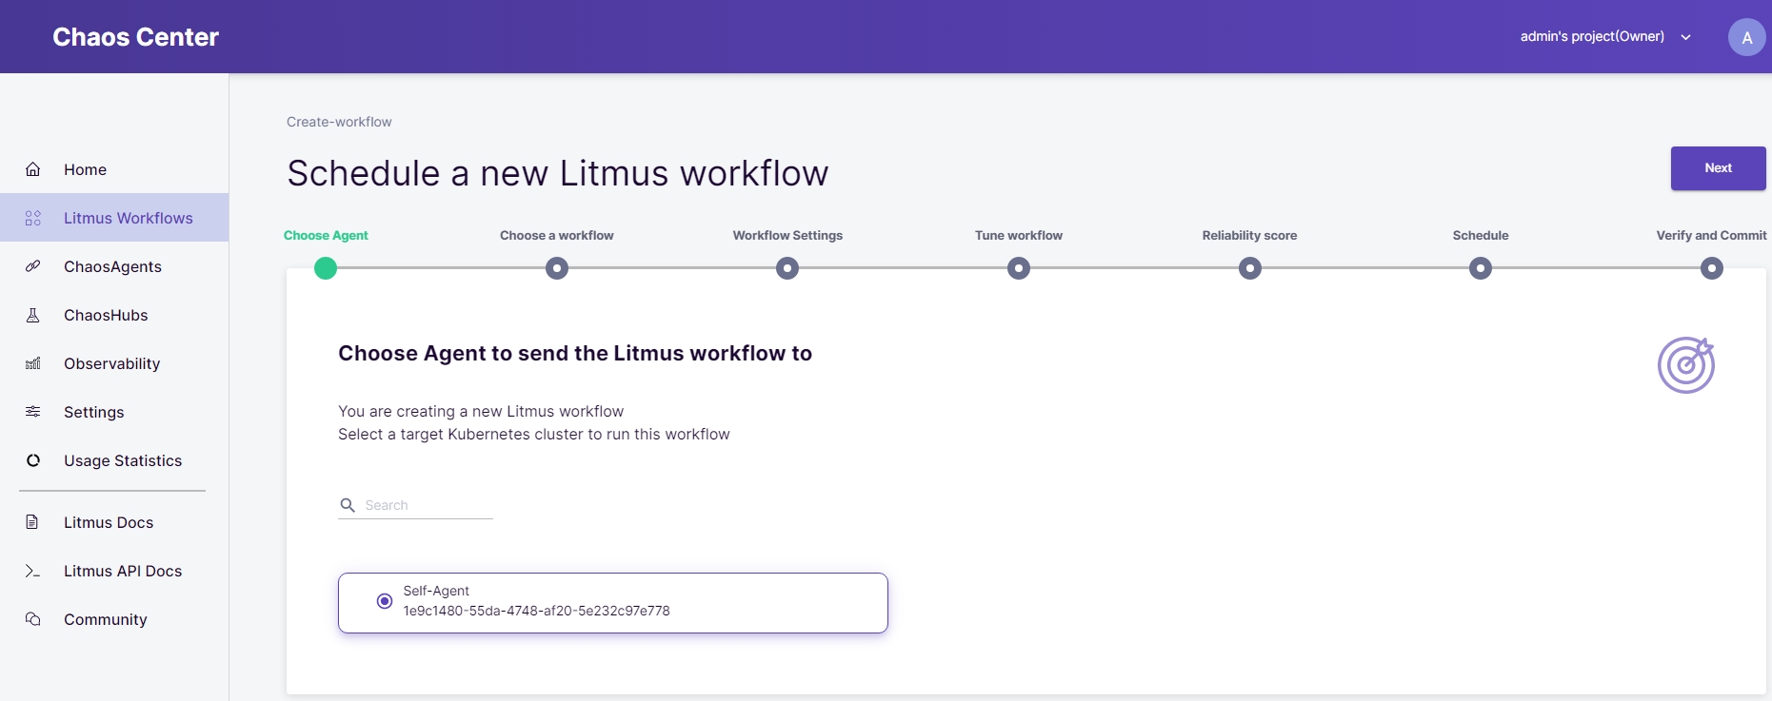Open Litmus Docs from sidebar
The width and height of the screenshot is (1772, 701).
[x=108, y=522]
